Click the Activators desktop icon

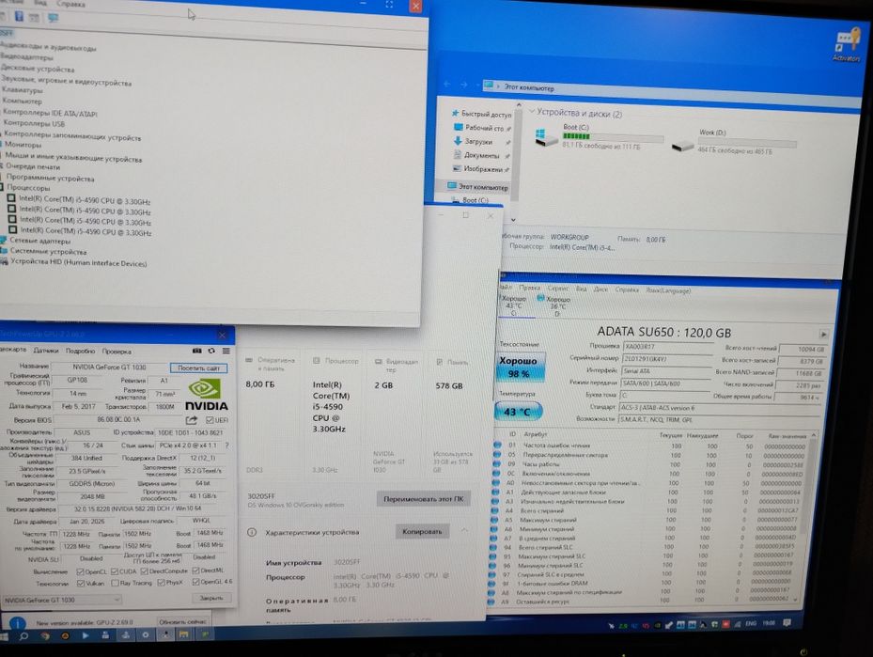click(848, 44)
